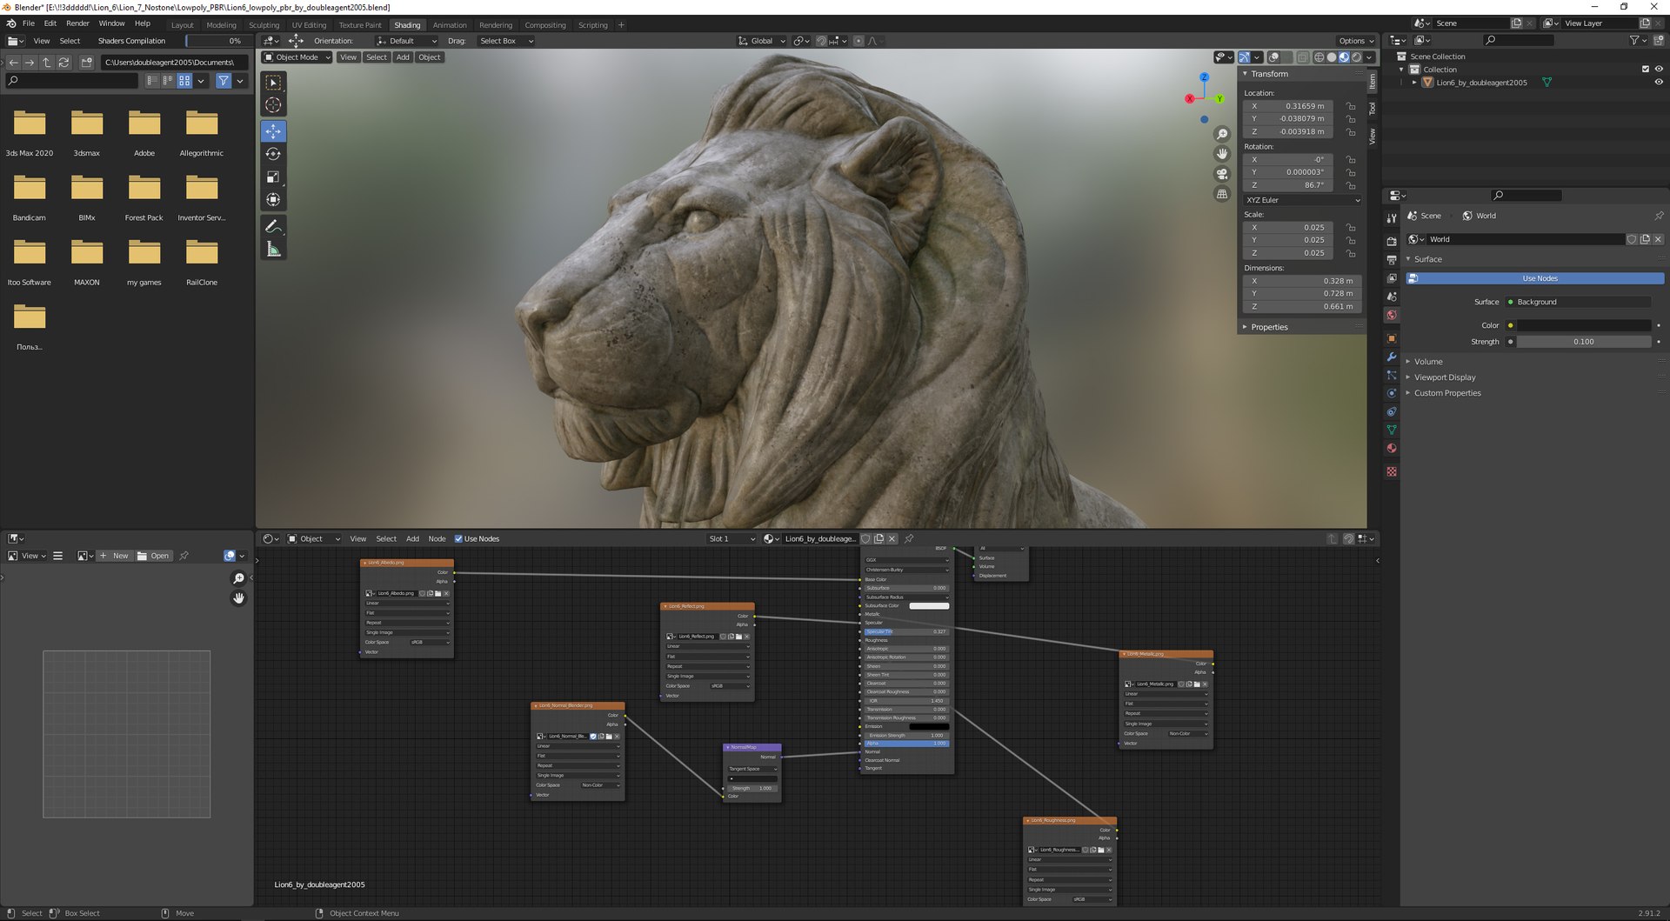
Task: Click Use Nodes button in World Surface
Action: click(x=1535, y=278)
